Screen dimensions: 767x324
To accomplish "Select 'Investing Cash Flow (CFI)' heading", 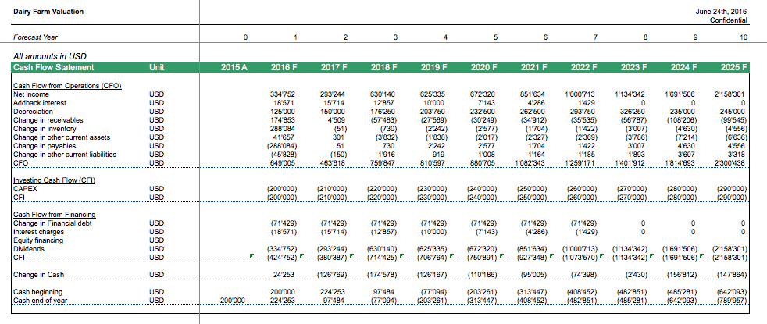I will (54, 180).
